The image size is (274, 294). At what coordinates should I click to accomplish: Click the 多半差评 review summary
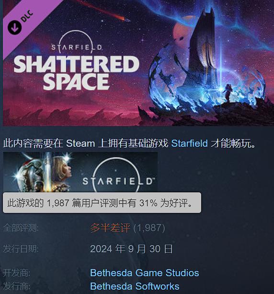110,228
